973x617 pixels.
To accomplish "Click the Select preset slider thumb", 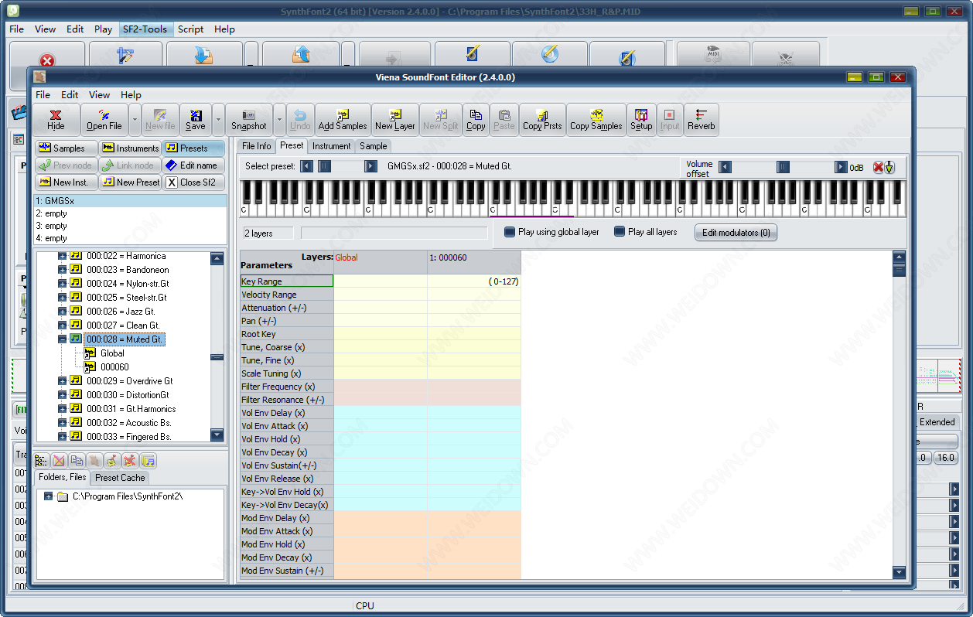I will [324, 166].
